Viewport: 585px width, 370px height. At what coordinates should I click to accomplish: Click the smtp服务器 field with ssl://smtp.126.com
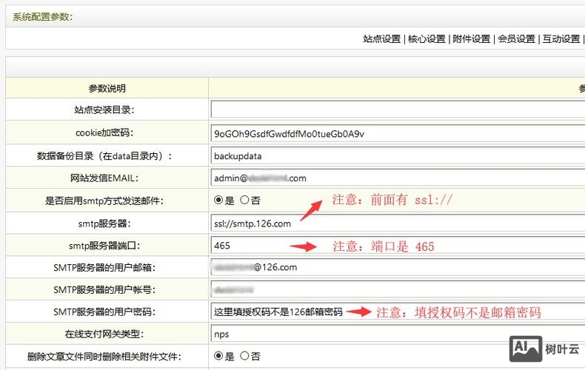click(398, 223)
